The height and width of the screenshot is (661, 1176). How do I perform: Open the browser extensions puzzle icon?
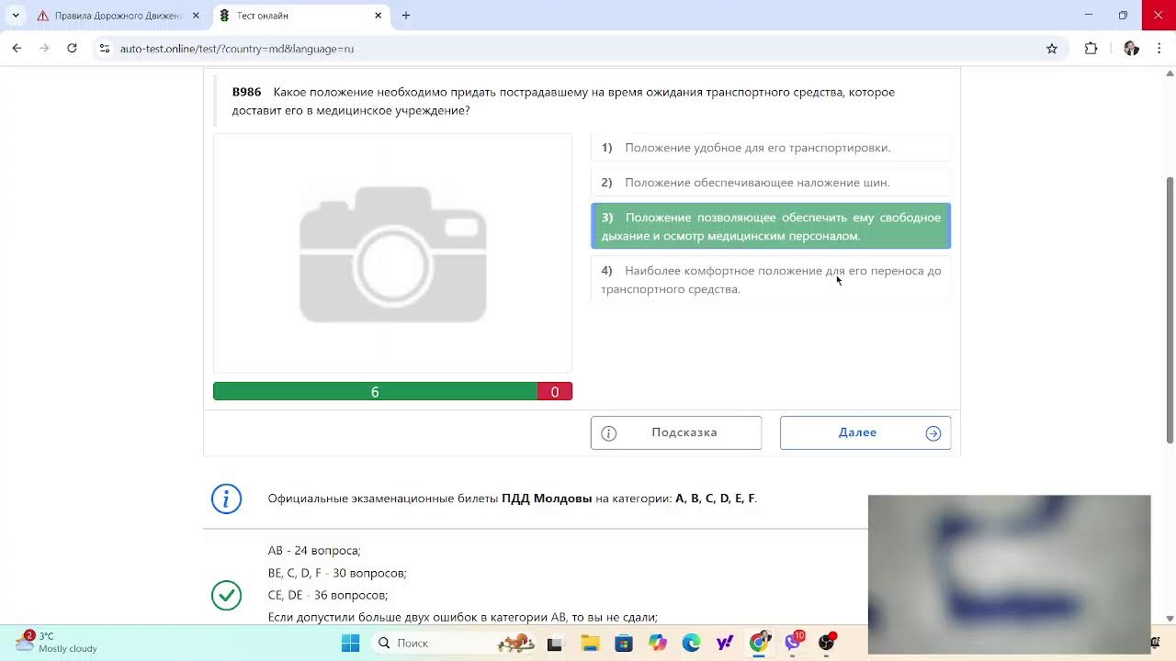pos(1091,49)
